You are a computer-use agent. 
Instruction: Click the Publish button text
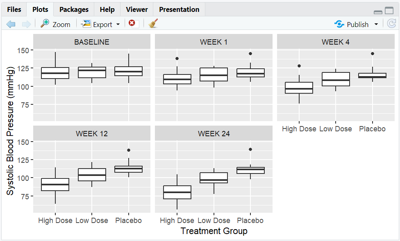tap(357, 24)
